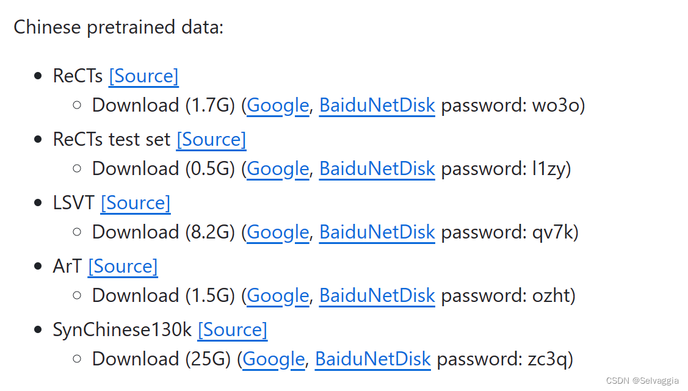The height and width of the screenshot is (391, 688).
Task: Open ReCTs test set [Source] link
Action: tap(211, 140)
